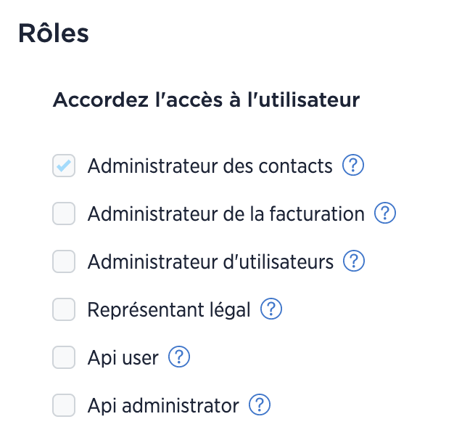Viewport: 454px width, 443px height.
Task: Click the Api administrator label text
Action: (x=163, y=406)
